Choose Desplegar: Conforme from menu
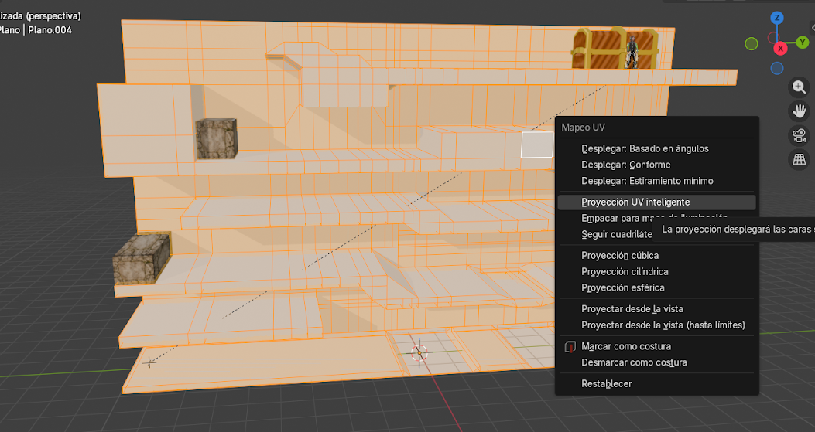 tap(625, 165)
